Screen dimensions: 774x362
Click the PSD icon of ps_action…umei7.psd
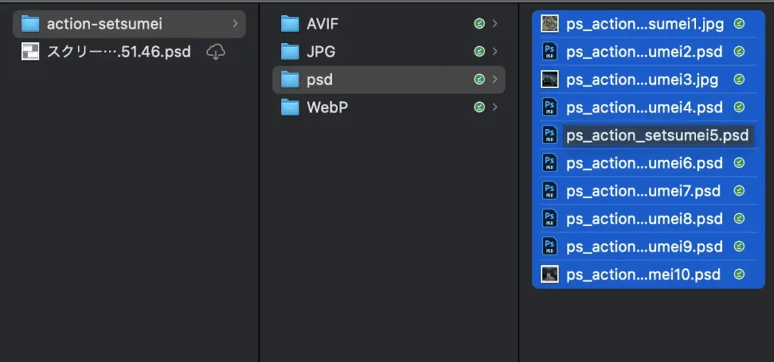(x=550, y=190)
